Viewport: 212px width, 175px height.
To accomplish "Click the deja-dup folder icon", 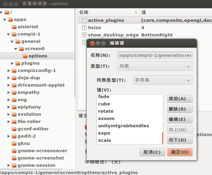I will [x=14, y=78].
